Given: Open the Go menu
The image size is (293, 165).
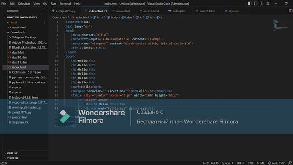Looking at the screenshot, I should 45,4.
